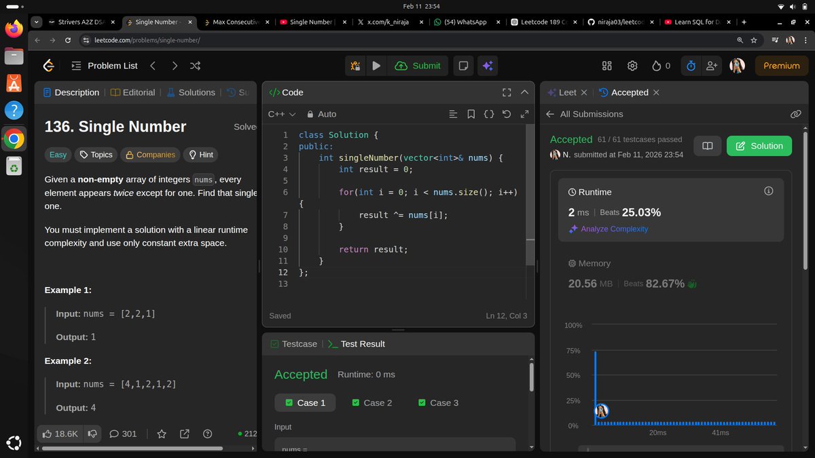
Task: Switch to the Solutions tab
Action: tap(190, 92)
